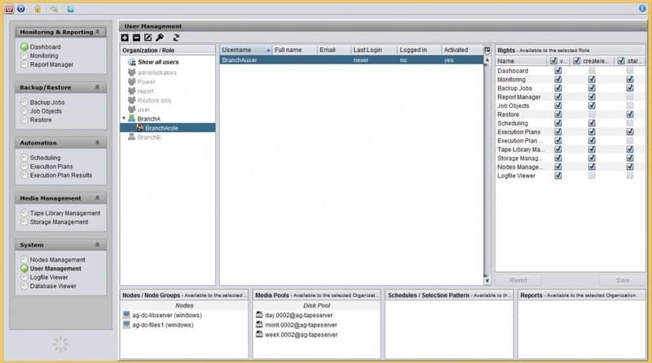This screenshot has height=363, width=652.
Task: Click the help question mark icon at top right
Action: click(642, 8)
